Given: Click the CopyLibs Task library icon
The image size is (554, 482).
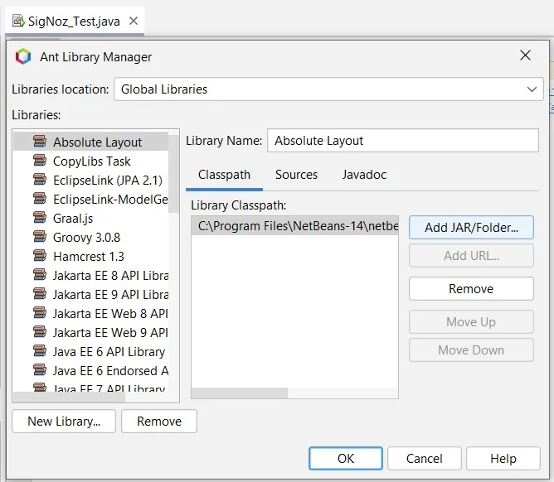Looking at the screenshot, I should point(40,161).
